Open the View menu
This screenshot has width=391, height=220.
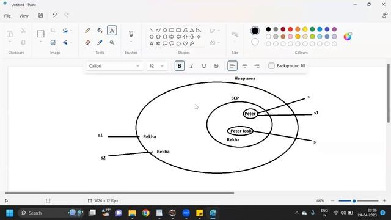coord(24,16)
